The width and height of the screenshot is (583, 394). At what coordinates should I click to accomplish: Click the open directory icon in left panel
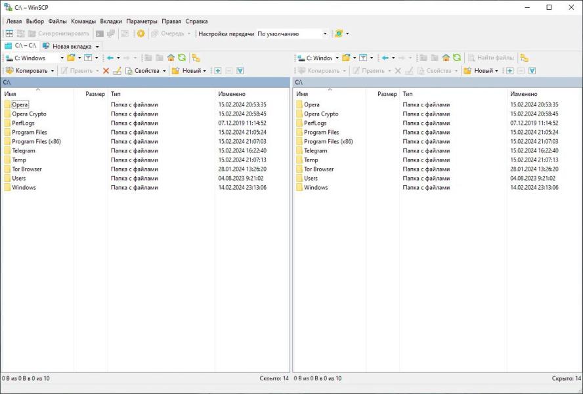[71, 58]
